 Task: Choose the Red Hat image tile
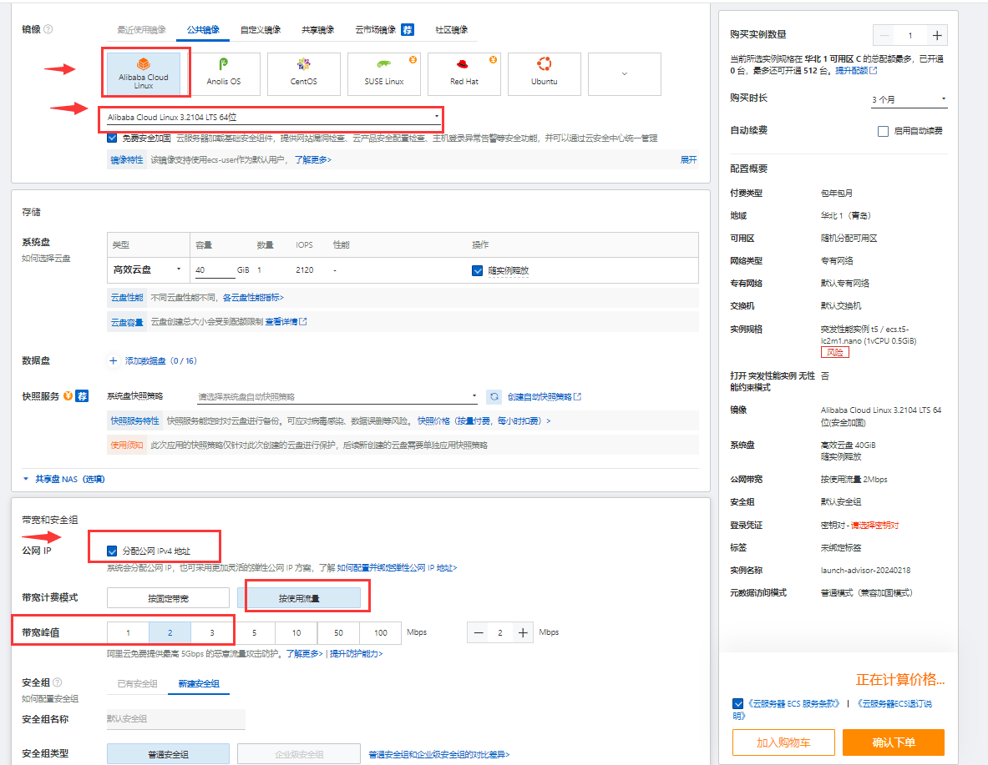tap(464, 73)
